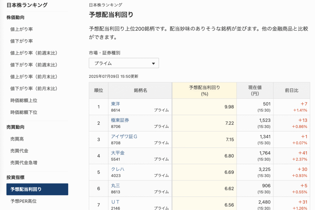Image resolution: width=315 pixels, height=210 pixels.
Task: Select 値上がり率（前週末比） in sidebar
Action: [x=34, y=53]
